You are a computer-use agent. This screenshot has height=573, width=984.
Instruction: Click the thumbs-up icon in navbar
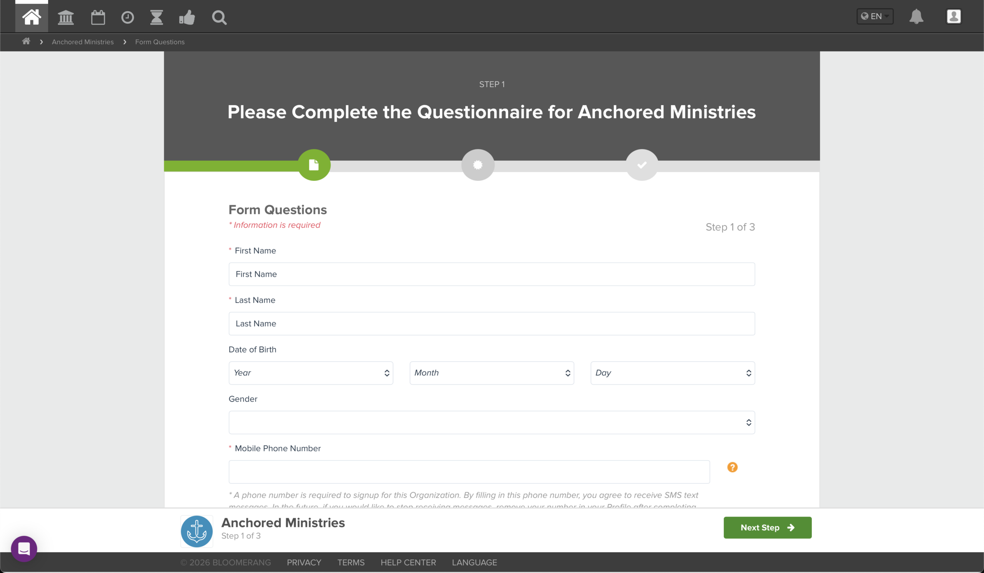click(187, 18)
